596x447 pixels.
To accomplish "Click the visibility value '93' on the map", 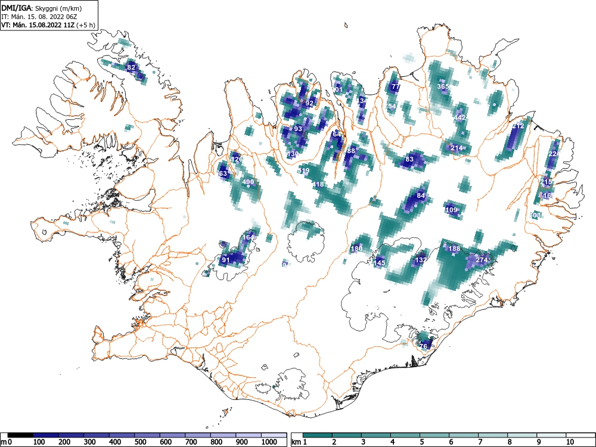I will (298, 129).
